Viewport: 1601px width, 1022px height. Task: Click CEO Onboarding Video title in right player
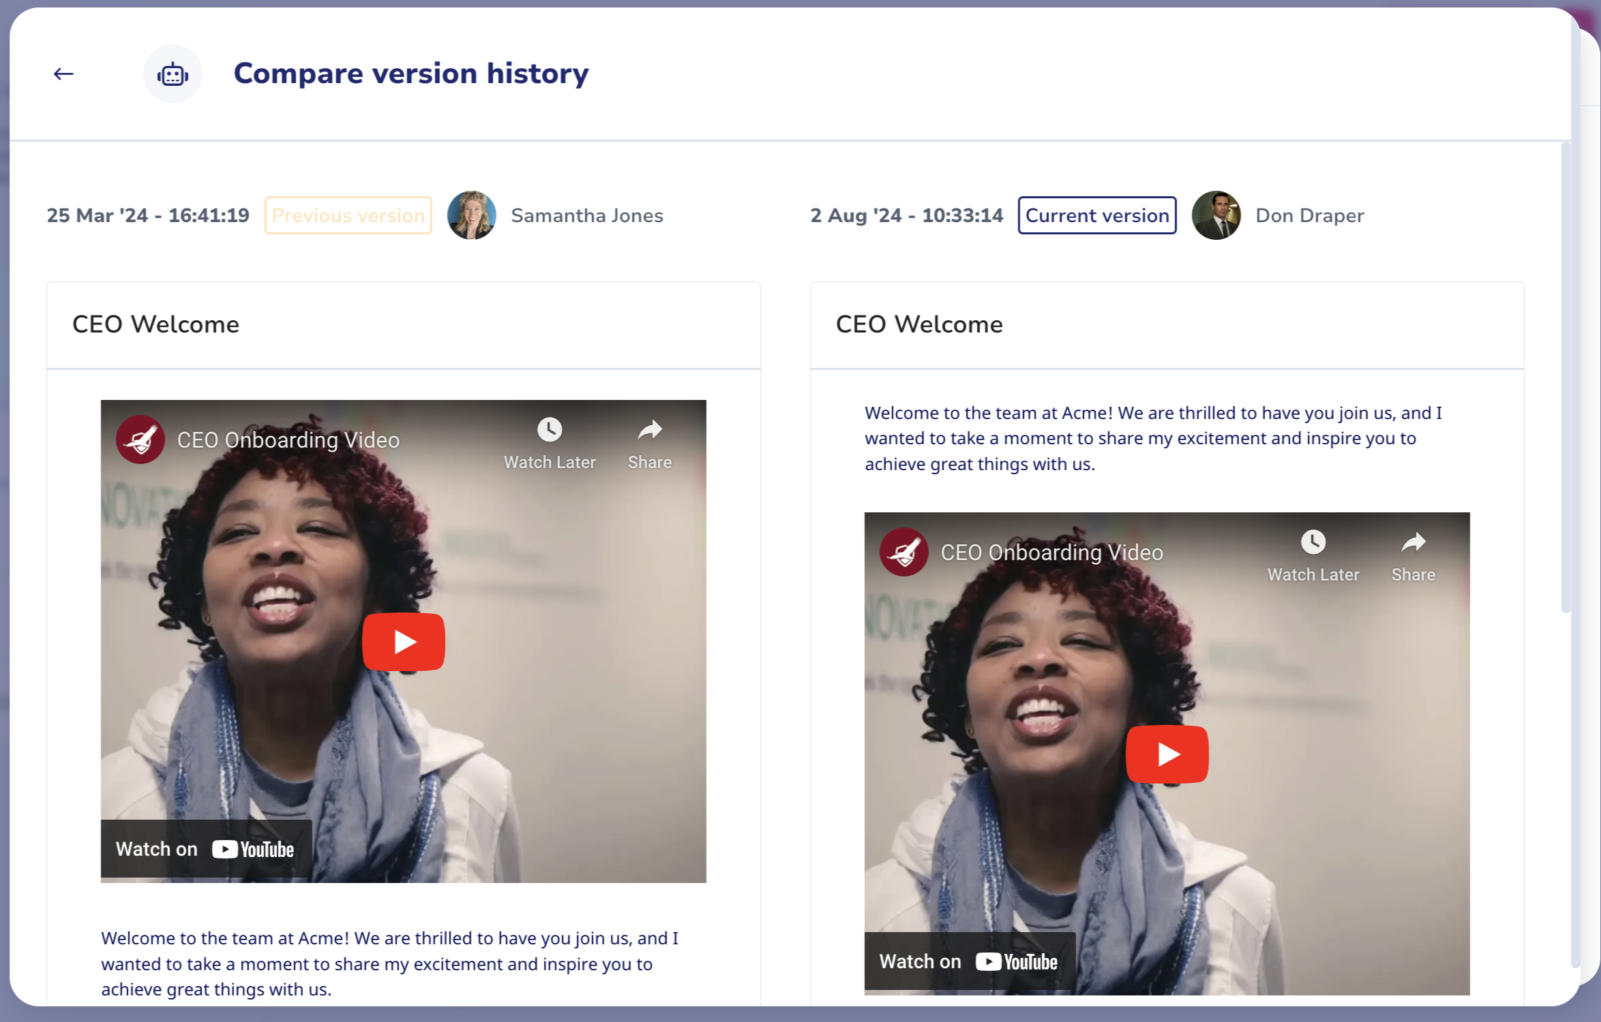point(1052,553)
